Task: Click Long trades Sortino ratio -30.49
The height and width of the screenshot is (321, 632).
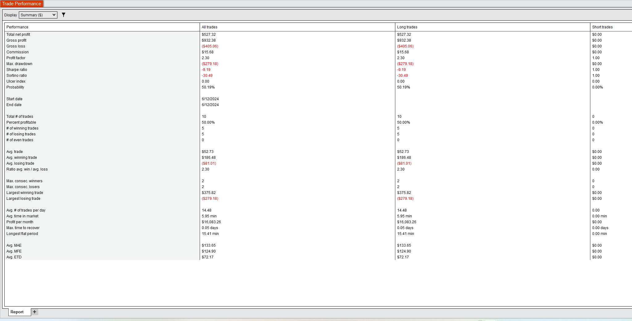Action: [x=402, y=76]
